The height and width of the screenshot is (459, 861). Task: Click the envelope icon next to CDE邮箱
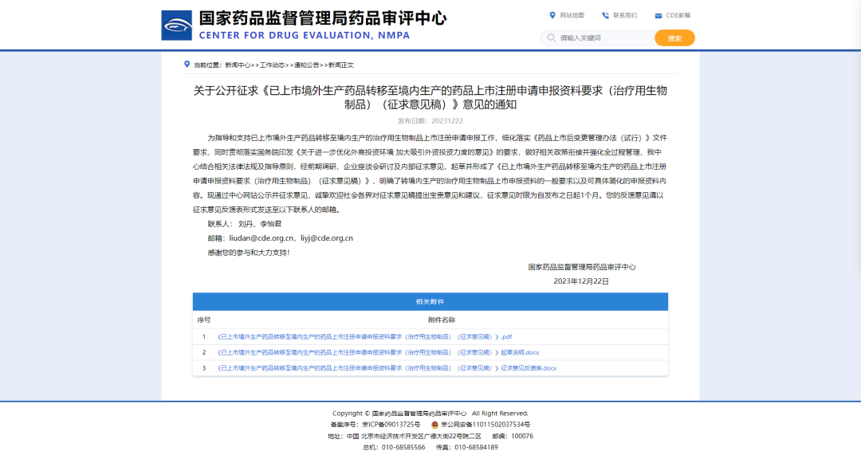pyautogui.click(x=657, y=14)
